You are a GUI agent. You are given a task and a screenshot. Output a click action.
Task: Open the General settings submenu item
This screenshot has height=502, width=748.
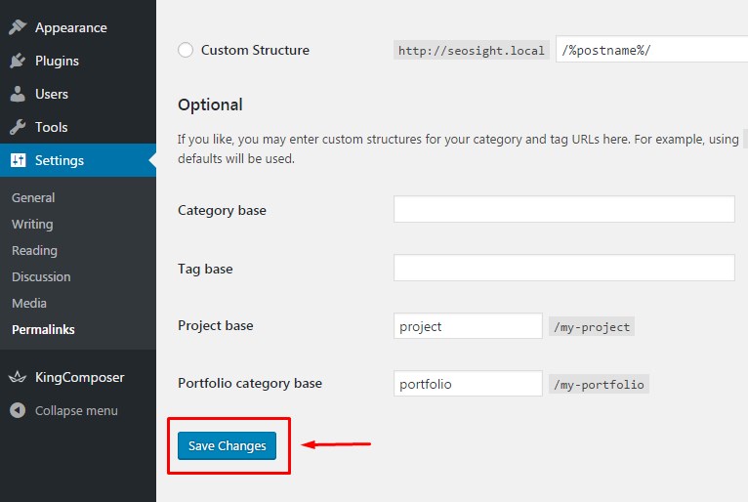(x=33, y=197)
